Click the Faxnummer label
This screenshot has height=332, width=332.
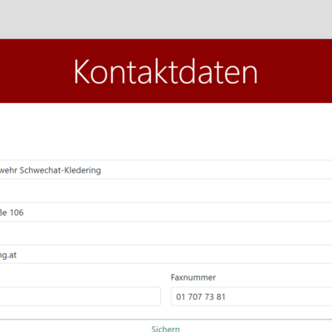pos(193,277)
